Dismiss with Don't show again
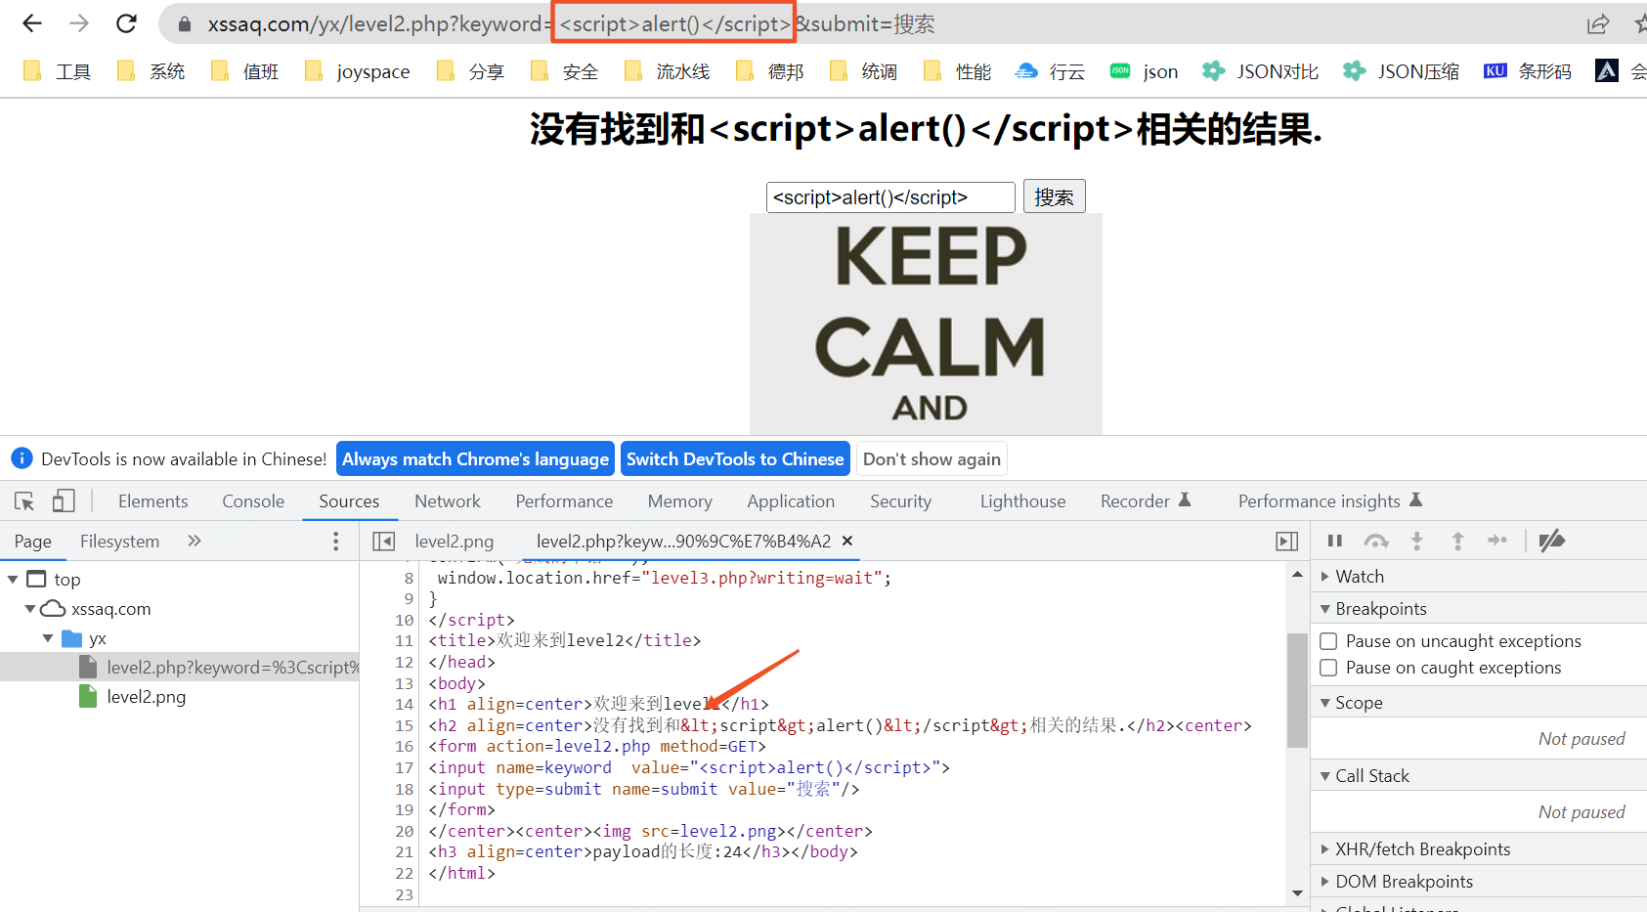Image resolution: width=1647 pixels, height=912 pixels. click(x=932, y=459)
